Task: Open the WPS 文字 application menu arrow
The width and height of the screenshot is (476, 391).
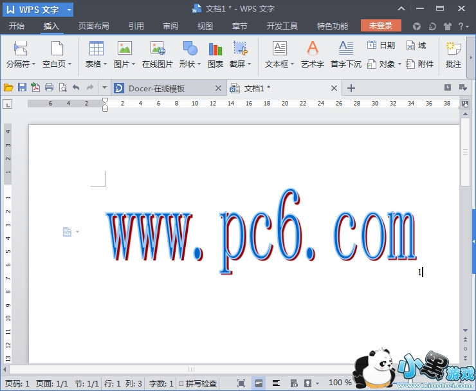Action: (69, 10)
